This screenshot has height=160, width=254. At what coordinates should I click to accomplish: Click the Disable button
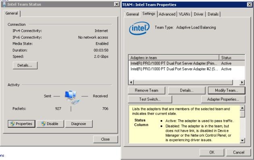point(50,124)
